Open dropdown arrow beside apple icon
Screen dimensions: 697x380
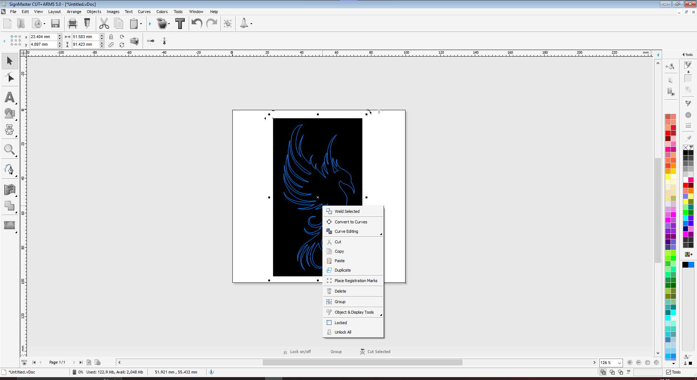coord(169,24)
